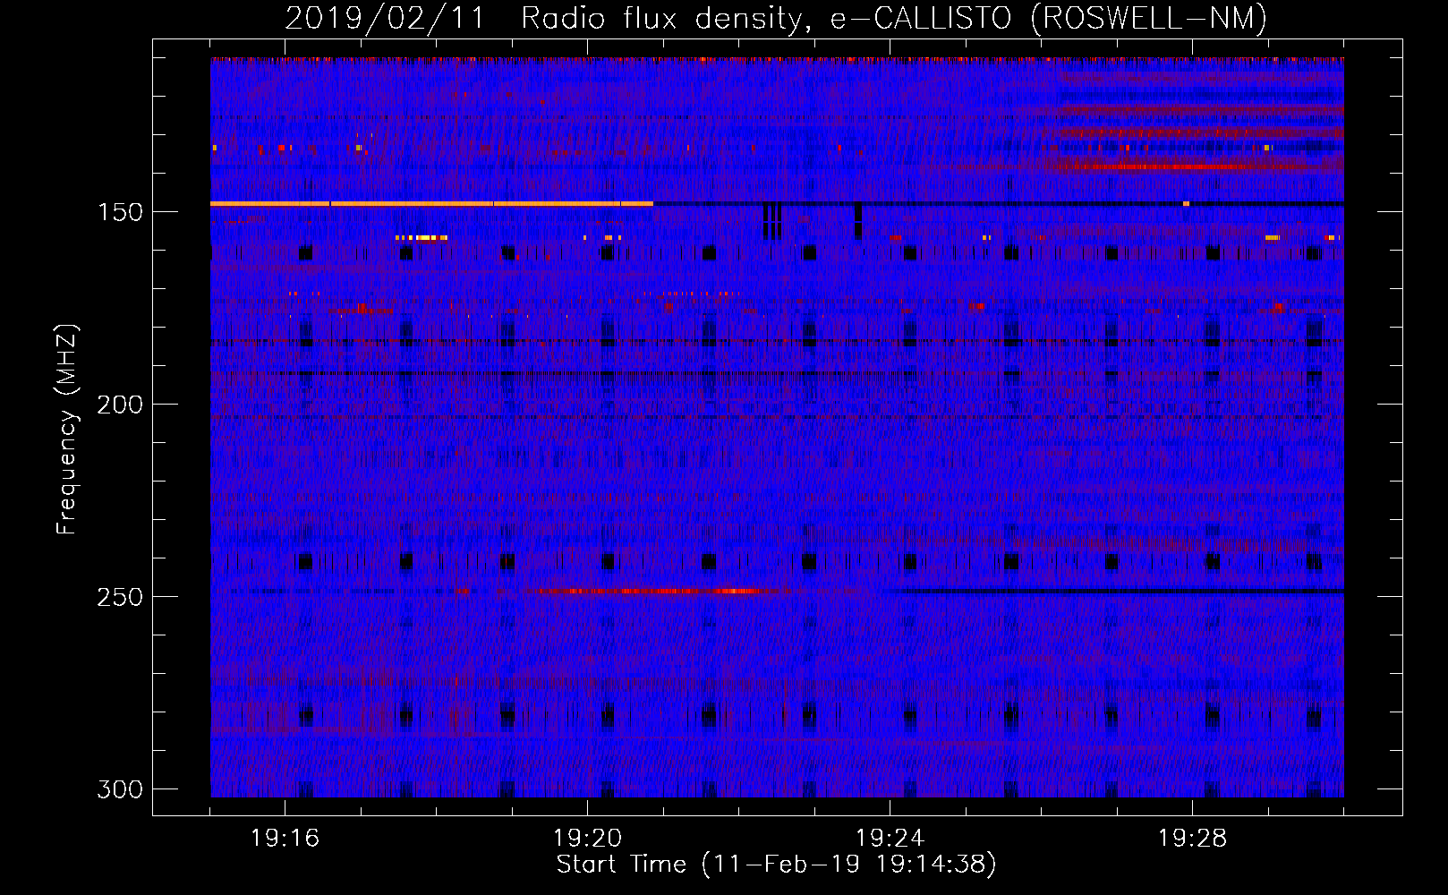Click the "Start Time (11-Feb-19 19:14:38)" label
The width and height of the screenshot is (1448, 895).
click(x=776, y=865)
